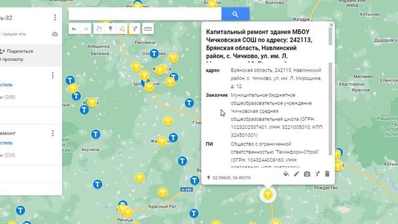Viewport: 398px width, 224px height.
Task: Choose the add marker tool
Action: [x=111, y=29]
